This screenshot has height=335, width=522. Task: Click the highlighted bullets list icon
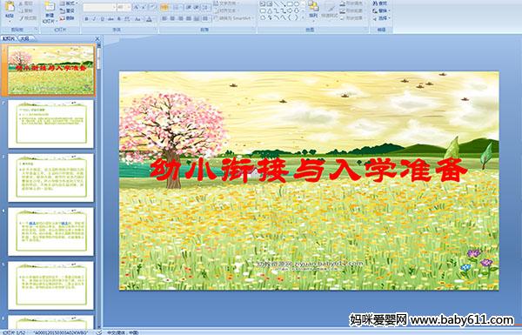(x=164, y=7)
